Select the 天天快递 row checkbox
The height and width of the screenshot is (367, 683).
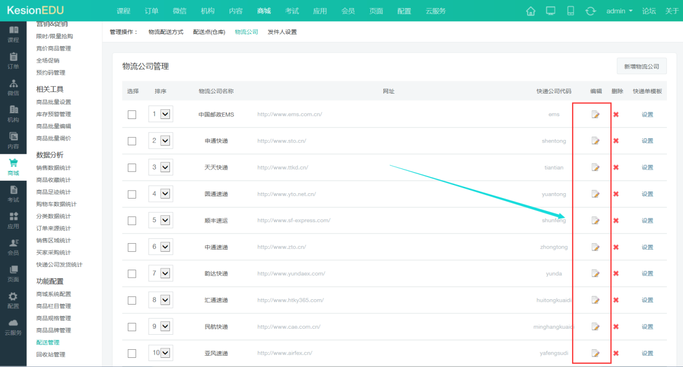(x=132, y=167)
